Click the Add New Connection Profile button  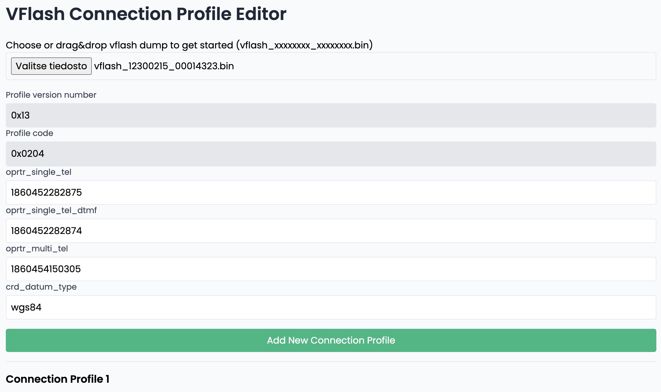coord(331,340)
